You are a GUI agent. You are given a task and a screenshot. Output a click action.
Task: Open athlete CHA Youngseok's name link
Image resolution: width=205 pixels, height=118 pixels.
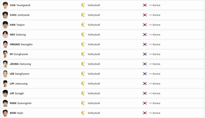tap(20, 5)
